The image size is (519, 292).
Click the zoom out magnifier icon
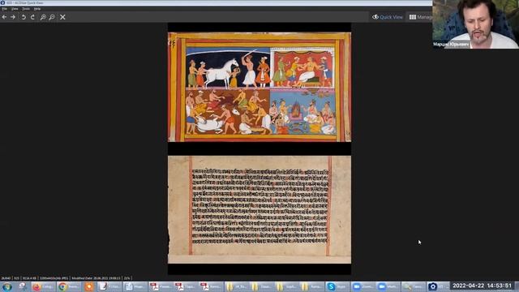tap(52, 17)
